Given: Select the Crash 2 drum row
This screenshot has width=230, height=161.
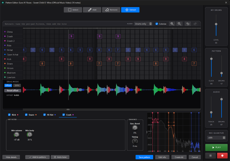Looking at the screenshot, I should [13, 41].
